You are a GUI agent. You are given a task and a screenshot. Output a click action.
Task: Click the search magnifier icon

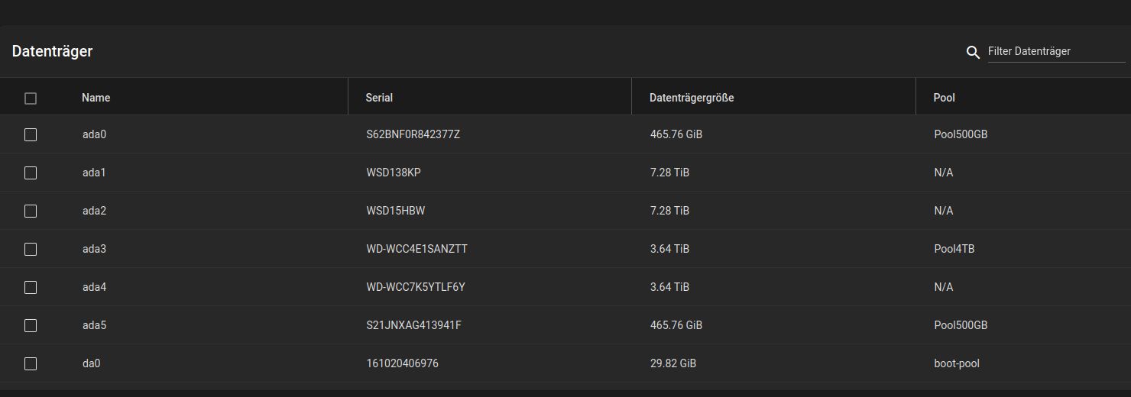[973, 53]
